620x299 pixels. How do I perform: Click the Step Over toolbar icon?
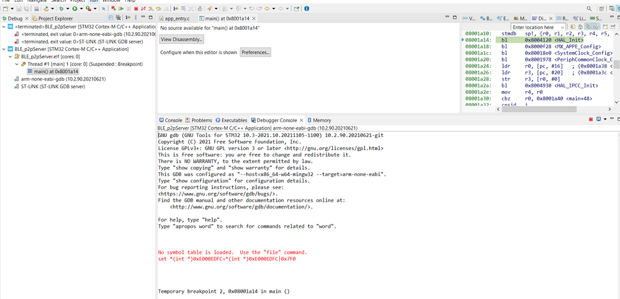pos(158,8)
